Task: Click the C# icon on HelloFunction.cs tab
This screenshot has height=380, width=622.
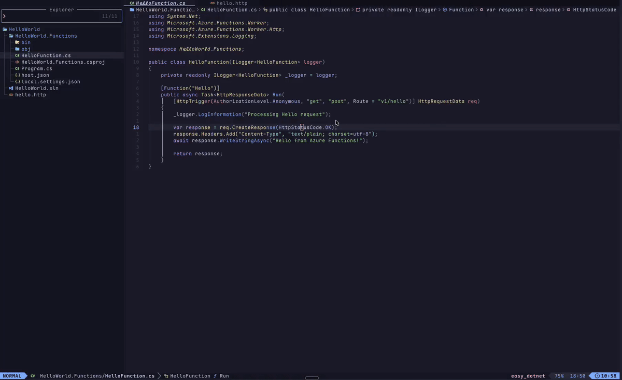Action: tap(132, 3)
